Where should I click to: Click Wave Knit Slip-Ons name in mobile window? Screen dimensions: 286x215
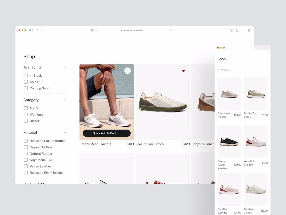coord(249,163)
